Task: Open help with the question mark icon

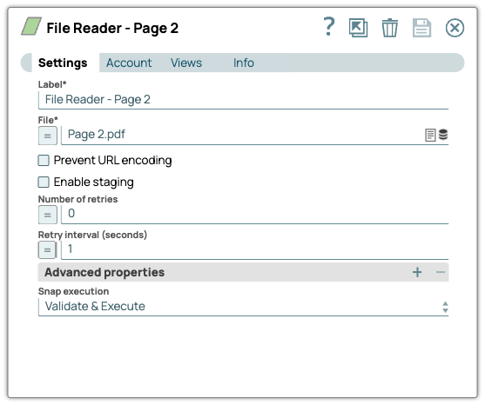Action: tap(329, 27)
